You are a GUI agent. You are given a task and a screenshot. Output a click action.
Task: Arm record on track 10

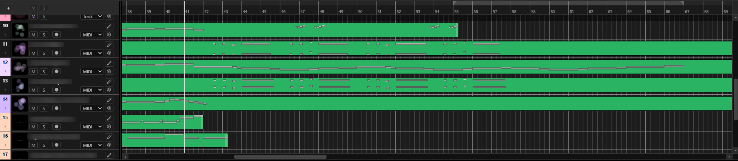[x=57, y=35]
